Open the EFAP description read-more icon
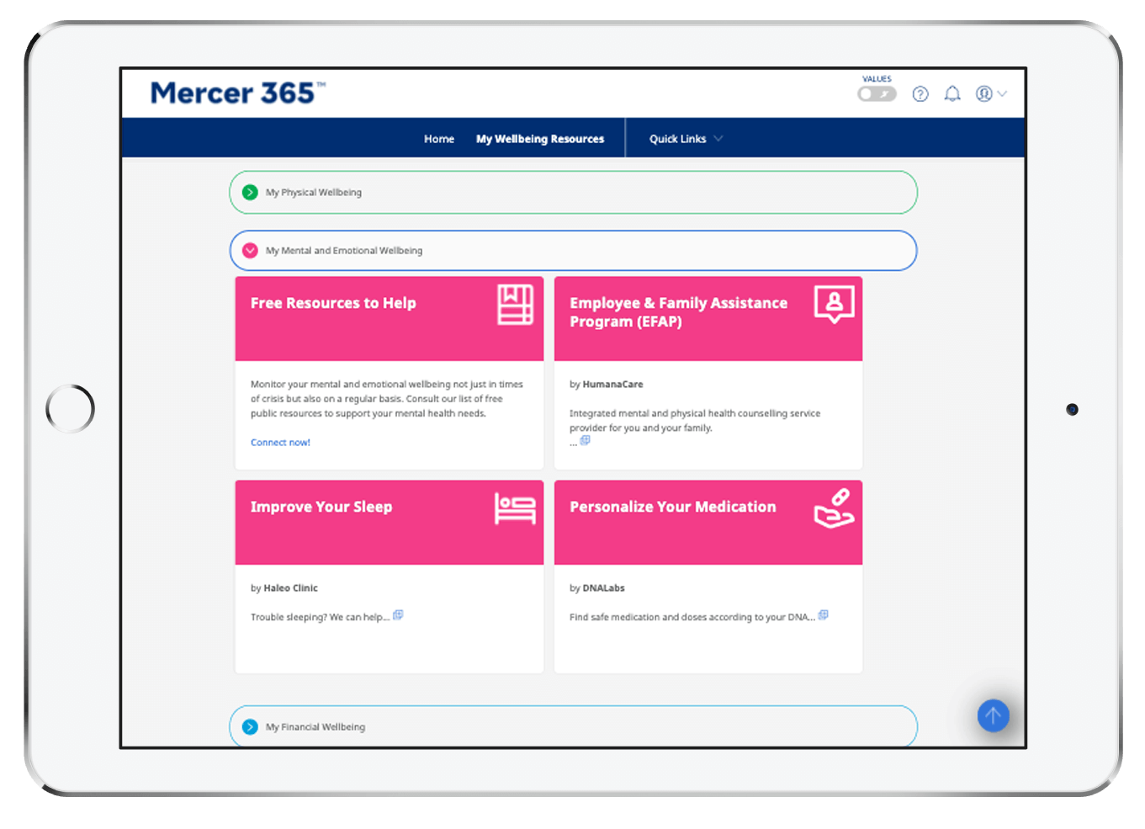This screenshot has width=1145, height=829. (x=586, y=440)
